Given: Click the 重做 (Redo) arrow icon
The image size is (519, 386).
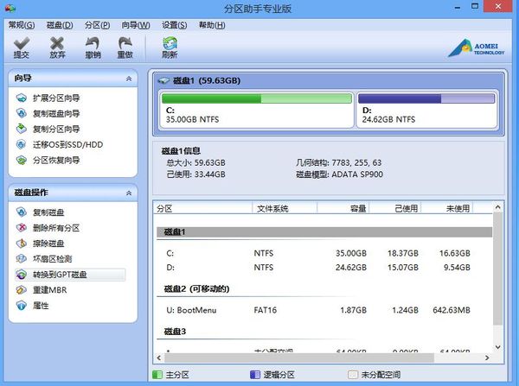Looking at the screenshot, I should (x=125, y=43).
